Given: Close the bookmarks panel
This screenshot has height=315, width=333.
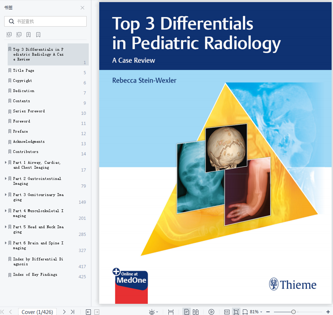Looking at the screenshot, I should click(x=82, y=8).
